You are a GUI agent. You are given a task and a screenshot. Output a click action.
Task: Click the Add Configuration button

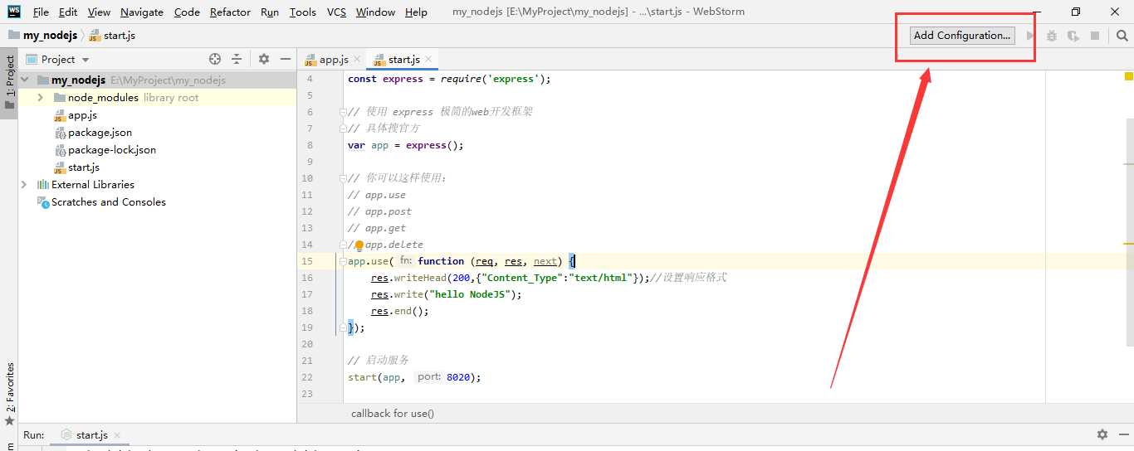[x=962, y=36]
